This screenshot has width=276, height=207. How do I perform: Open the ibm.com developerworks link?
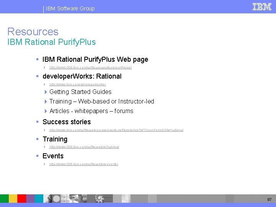point(77,84)
